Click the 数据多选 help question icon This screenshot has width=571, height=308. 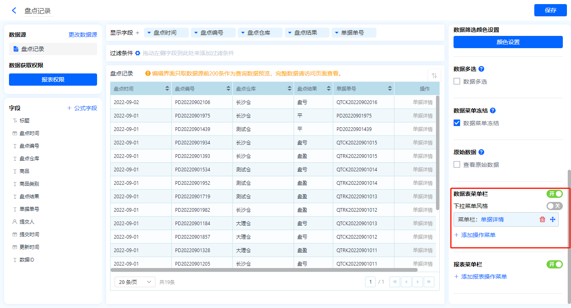coord(481,69)
